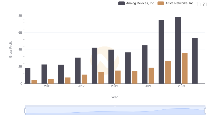Click Analog Devices bar for 2018

[94, 66]
